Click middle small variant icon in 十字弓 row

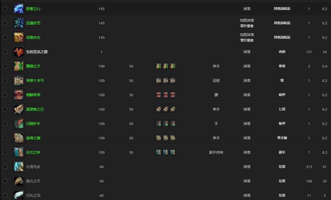pos(166,80)
